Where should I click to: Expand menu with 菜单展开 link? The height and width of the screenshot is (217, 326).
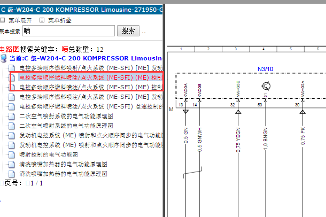click(20, 20)
